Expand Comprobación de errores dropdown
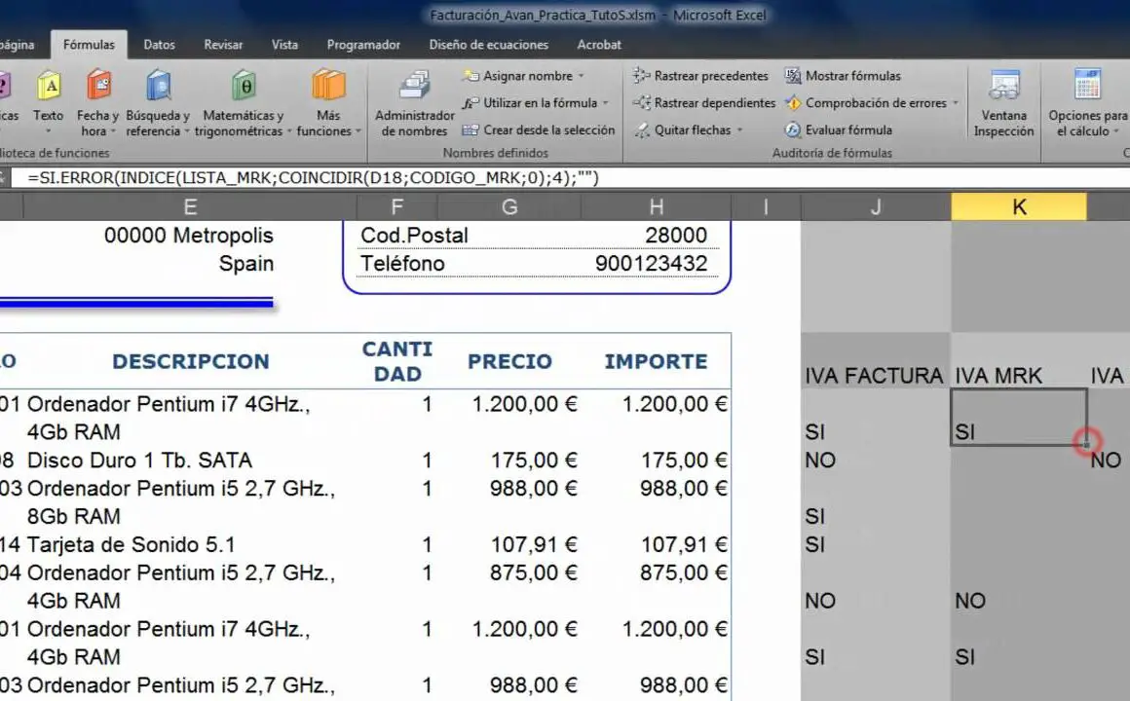This screenshot has height=701, width=1130. 956,103
